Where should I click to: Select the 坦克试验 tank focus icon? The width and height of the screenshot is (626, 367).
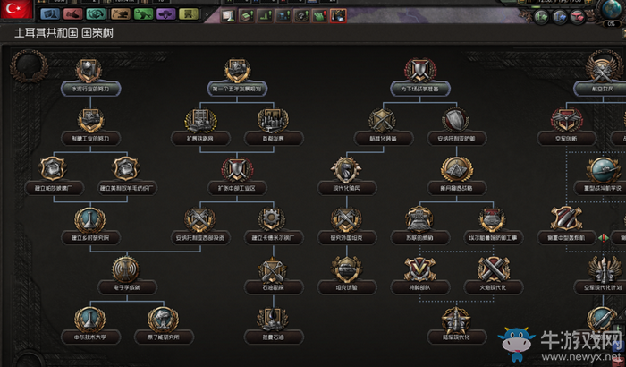(x=347, y=269)
